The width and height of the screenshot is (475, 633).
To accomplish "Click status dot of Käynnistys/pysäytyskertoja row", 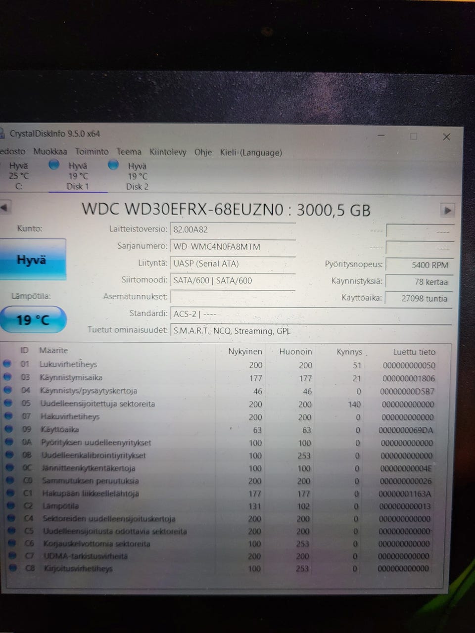I will coord(7,390).
